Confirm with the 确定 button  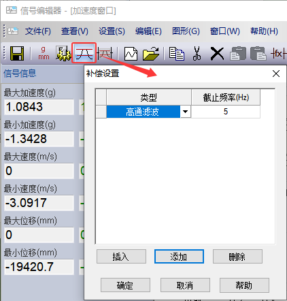coord(125,285)
